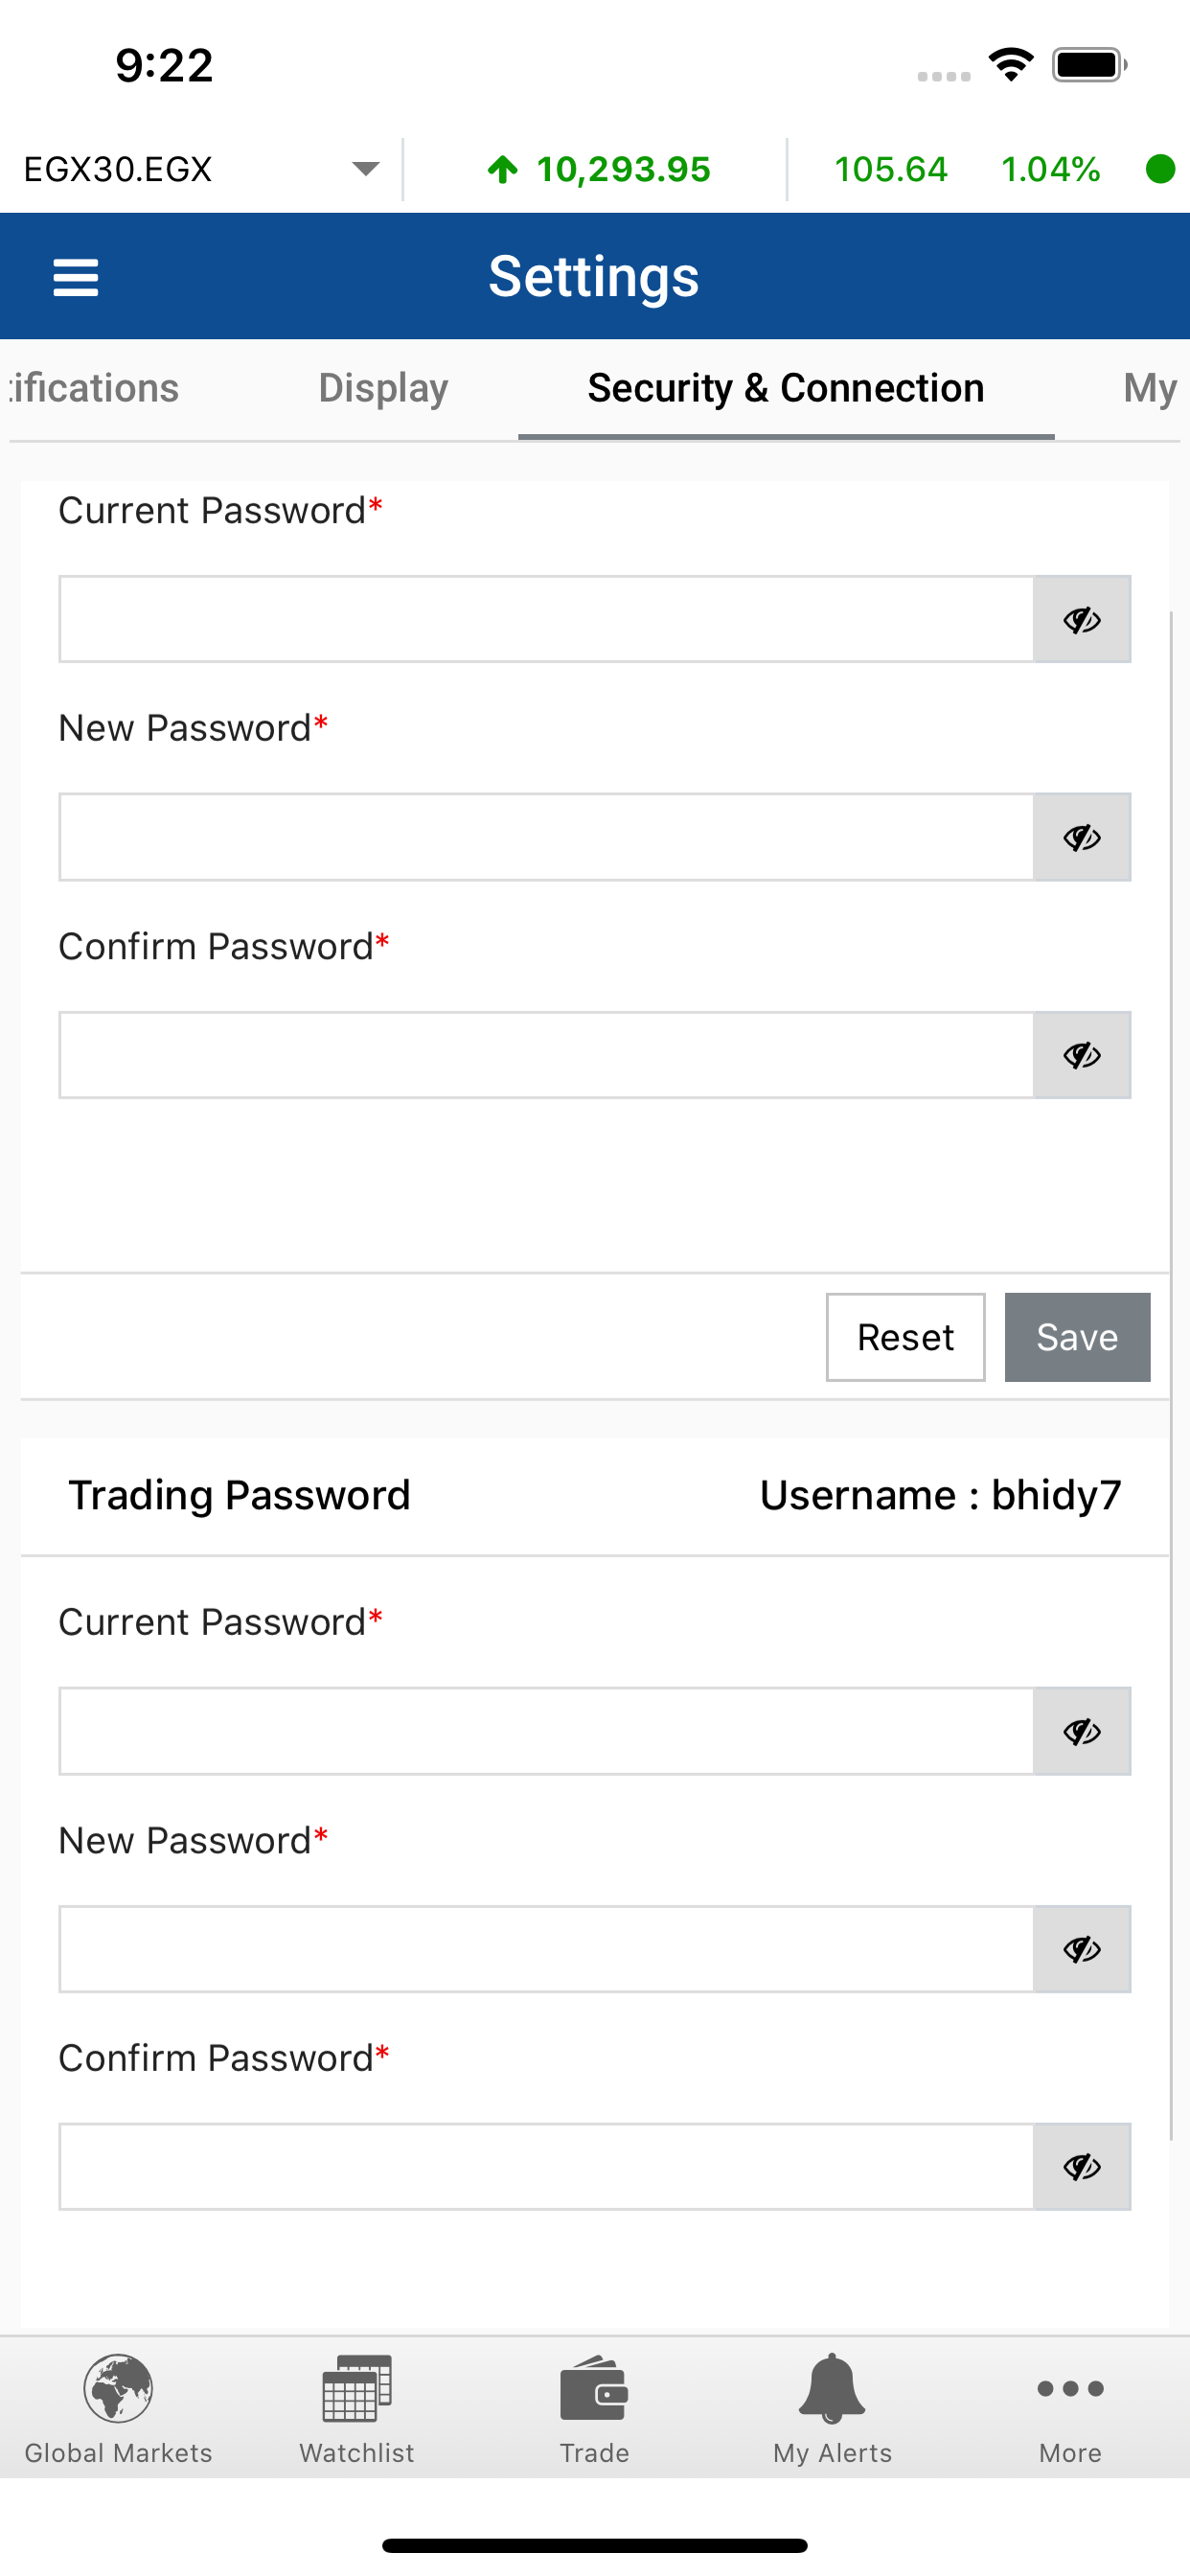Open the Trade wallet icon

pyautogui.click(x=594, y=2388)
